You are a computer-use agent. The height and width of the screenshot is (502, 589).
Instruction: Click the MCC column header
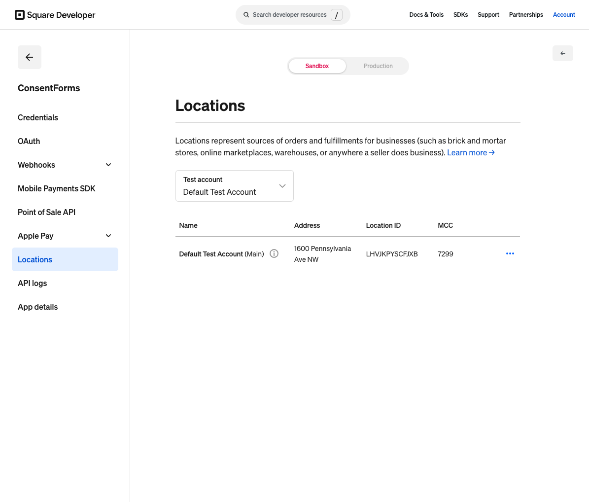coord(445,225)
